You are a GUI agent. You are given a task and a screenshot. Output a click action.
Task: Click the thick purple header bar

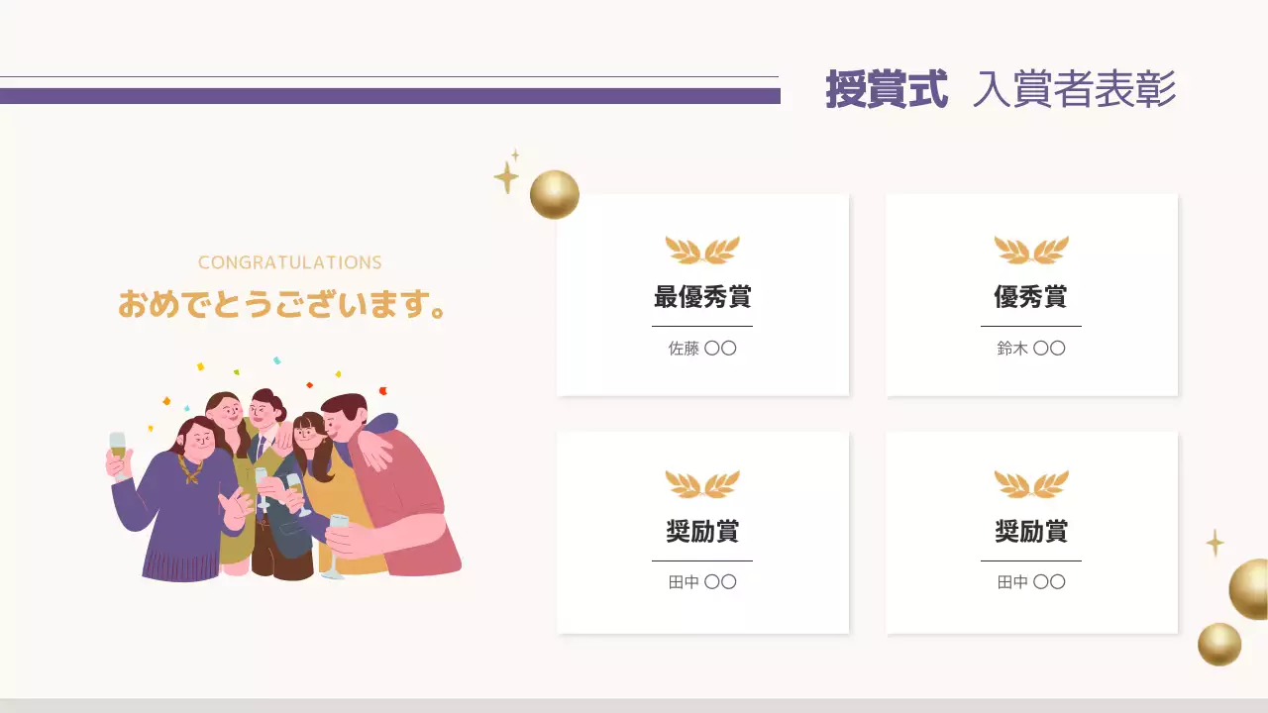390,96
